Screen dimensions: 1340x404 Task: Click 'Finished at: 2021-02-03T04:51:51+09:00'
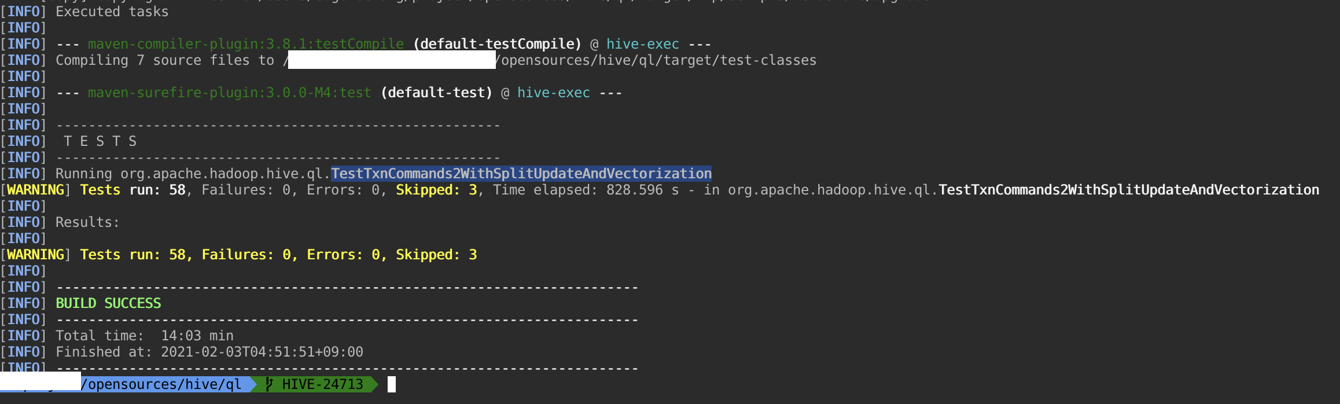[x=209, y=352]
